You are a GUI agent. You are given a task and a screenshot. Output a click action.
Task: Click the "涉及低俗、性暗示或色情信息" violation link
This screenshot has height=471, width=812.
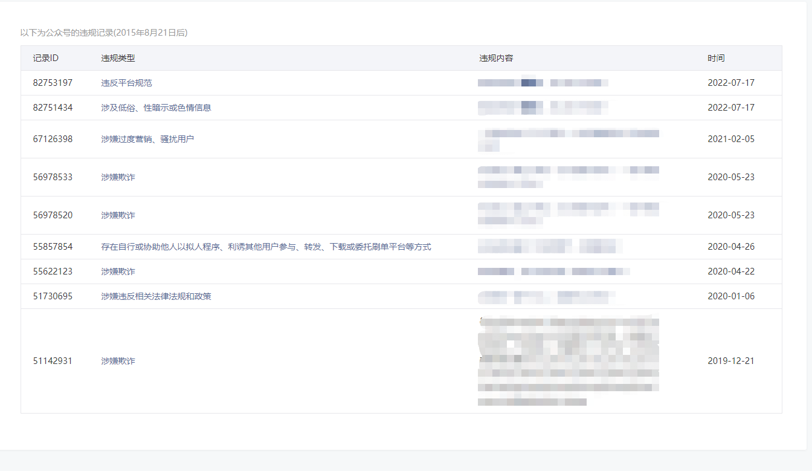point(156,108)
